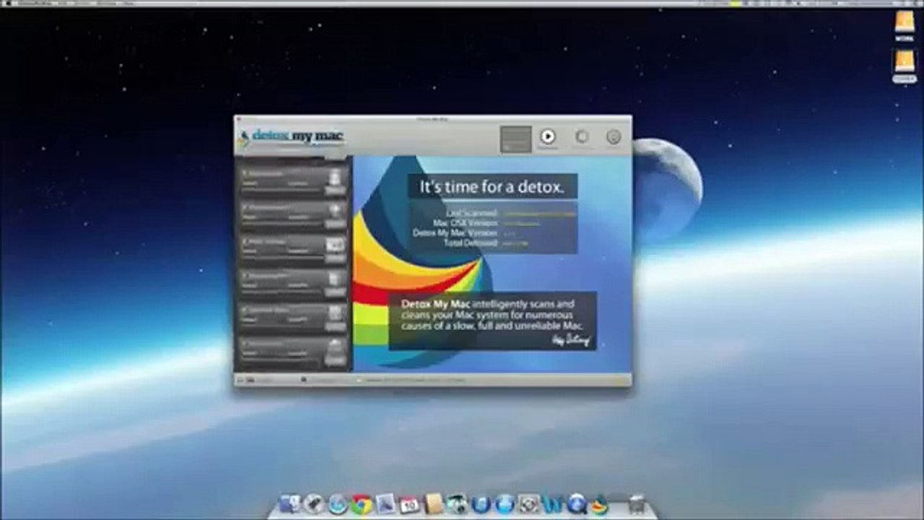The height and width of the screenshot is (520, 924).
Task: Click the photo icon on third category row
Action: (335, 244)
